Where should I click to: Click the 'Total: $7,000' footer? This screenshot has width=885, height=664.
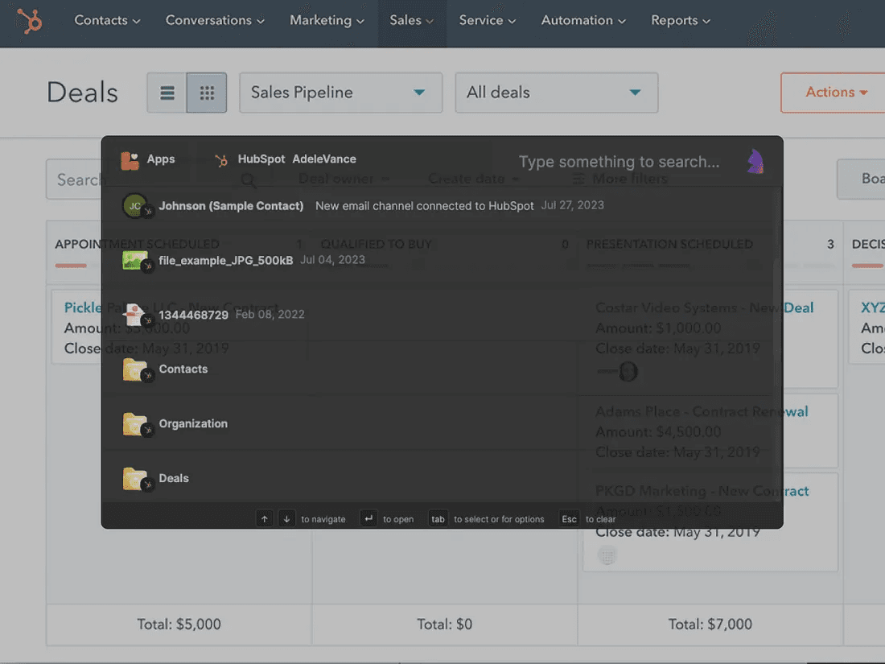point(710,625)
